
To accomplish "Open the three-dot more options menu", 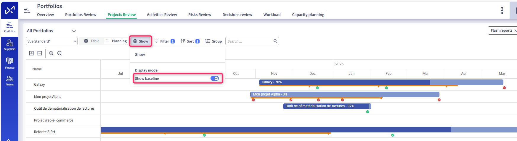I will click(x=502, y=10).
